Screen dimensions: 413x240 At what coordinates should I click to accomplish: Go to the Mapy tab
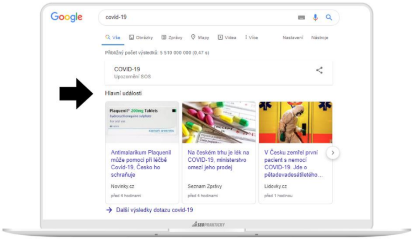tap(200, 37)
